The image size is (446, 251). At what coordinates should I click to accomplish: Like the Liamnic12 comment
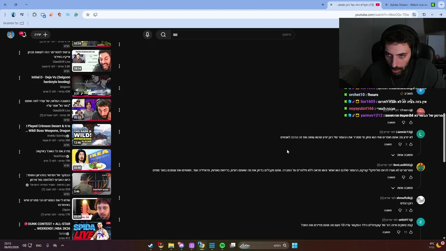point(411,144)
